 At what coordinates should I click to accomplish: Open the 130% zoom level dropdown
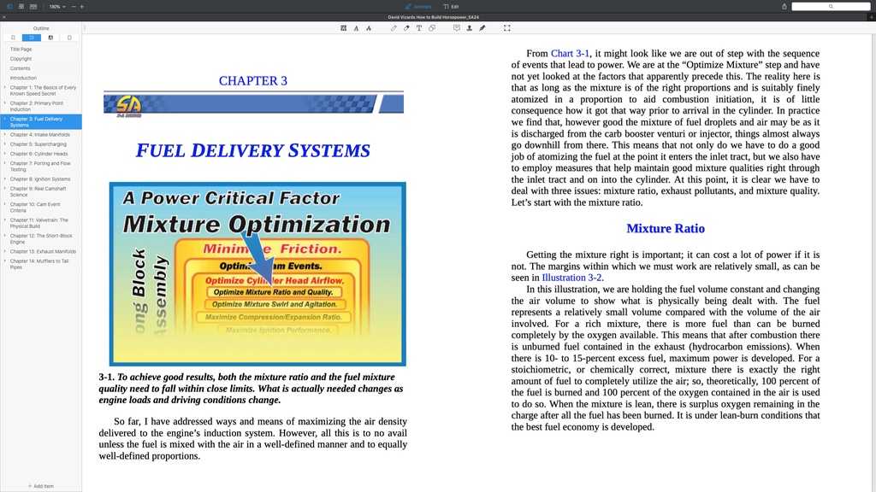click(x=57, y=7)
